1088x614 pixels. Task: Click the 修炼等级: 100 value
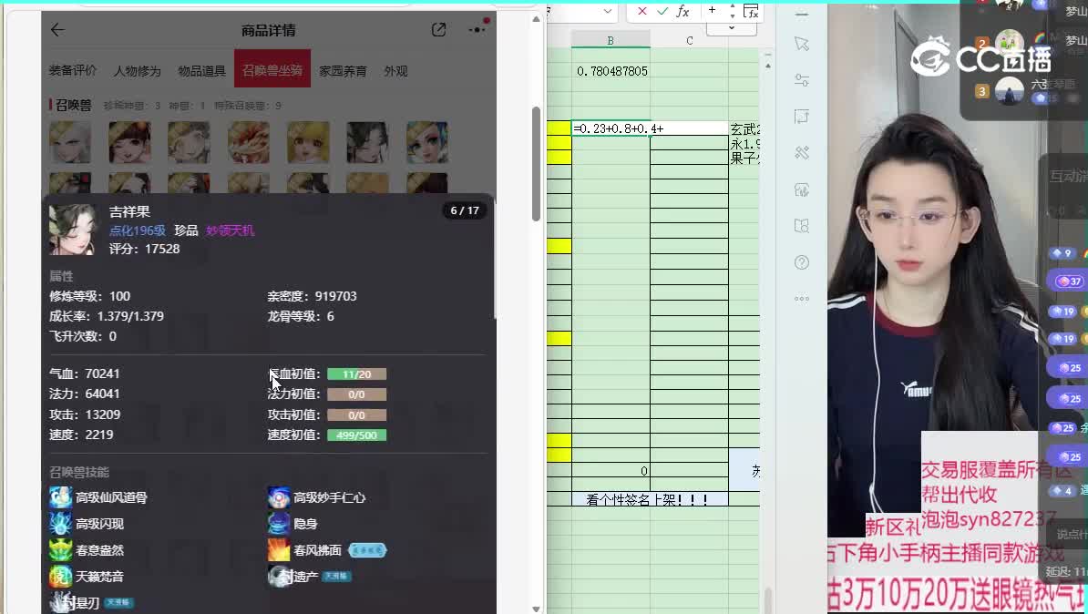[x=89, y=296]
